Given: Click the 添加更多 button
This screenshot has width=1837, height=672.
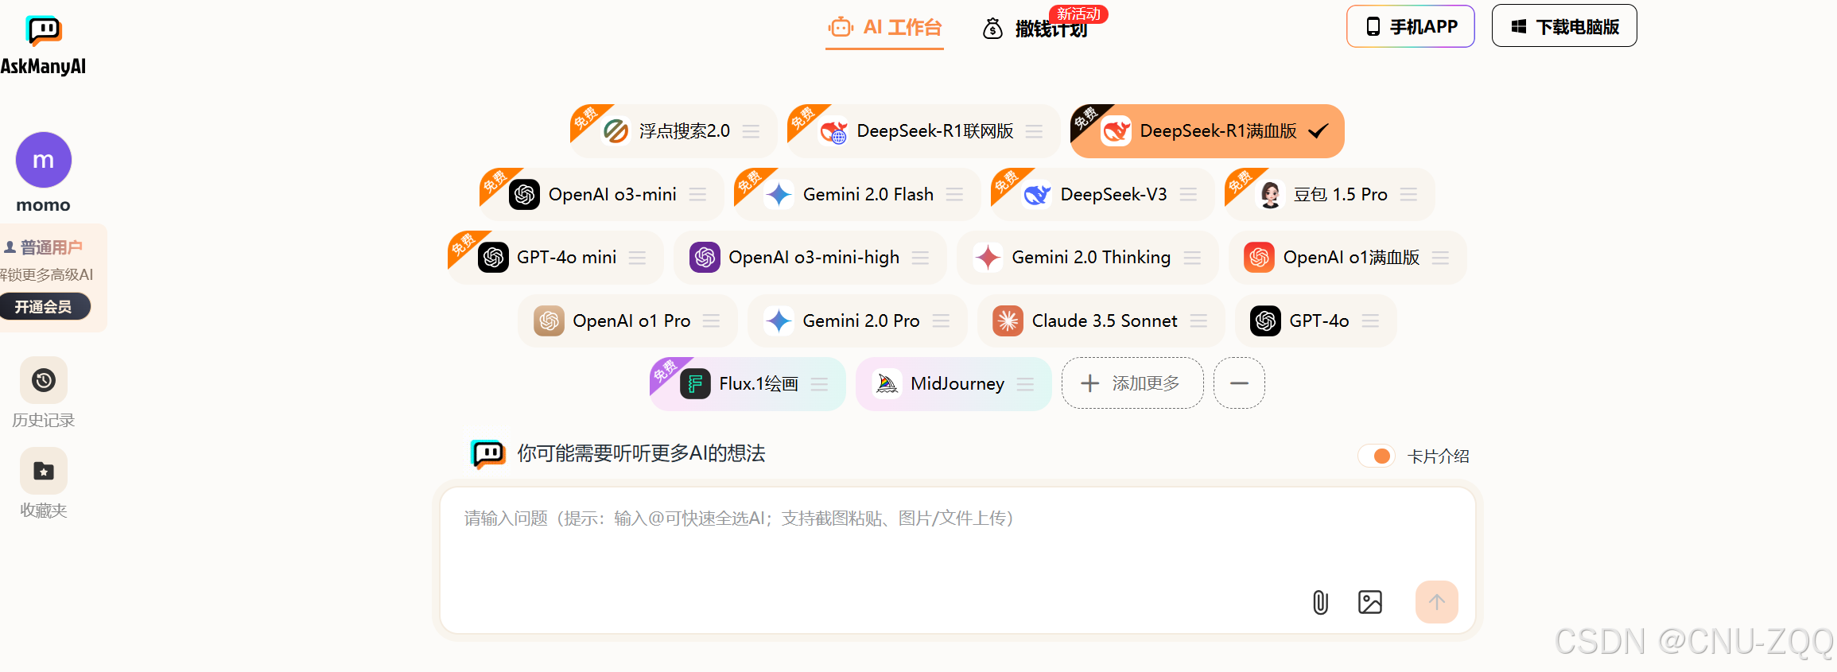Looking at the screenshot, I should [1132, 383].
